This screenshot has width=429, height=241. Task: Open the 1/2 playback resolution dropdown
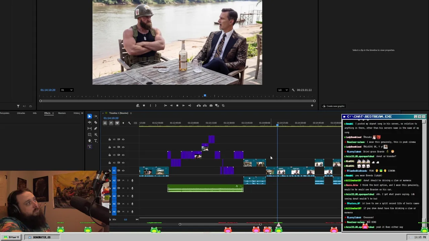[283, 90]
